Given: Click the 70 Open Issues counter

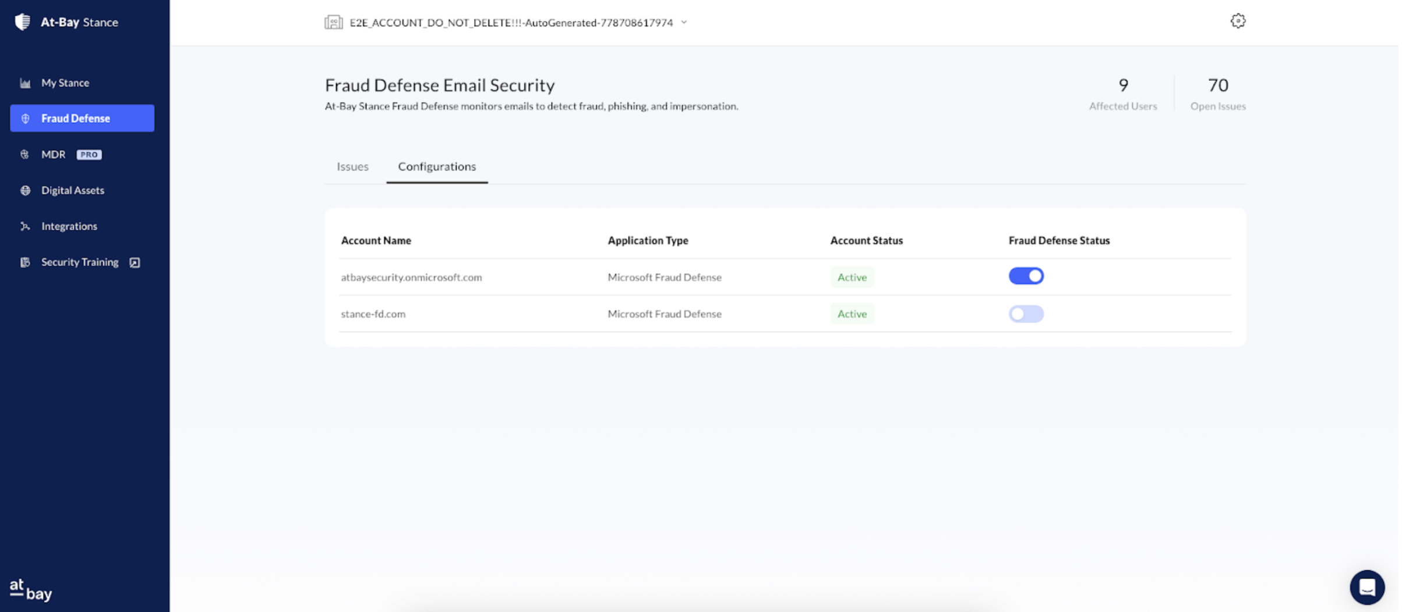Looking at the screenshot, I should [1217, 94].
